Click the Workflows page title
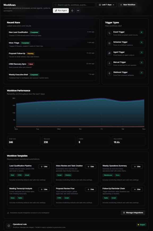 coord(10,5)
